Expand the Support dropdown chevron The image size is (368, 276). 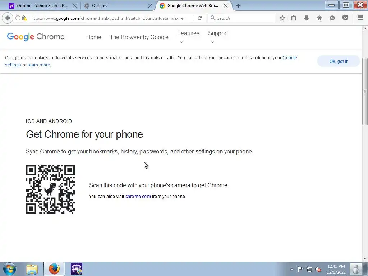point(212,42)
